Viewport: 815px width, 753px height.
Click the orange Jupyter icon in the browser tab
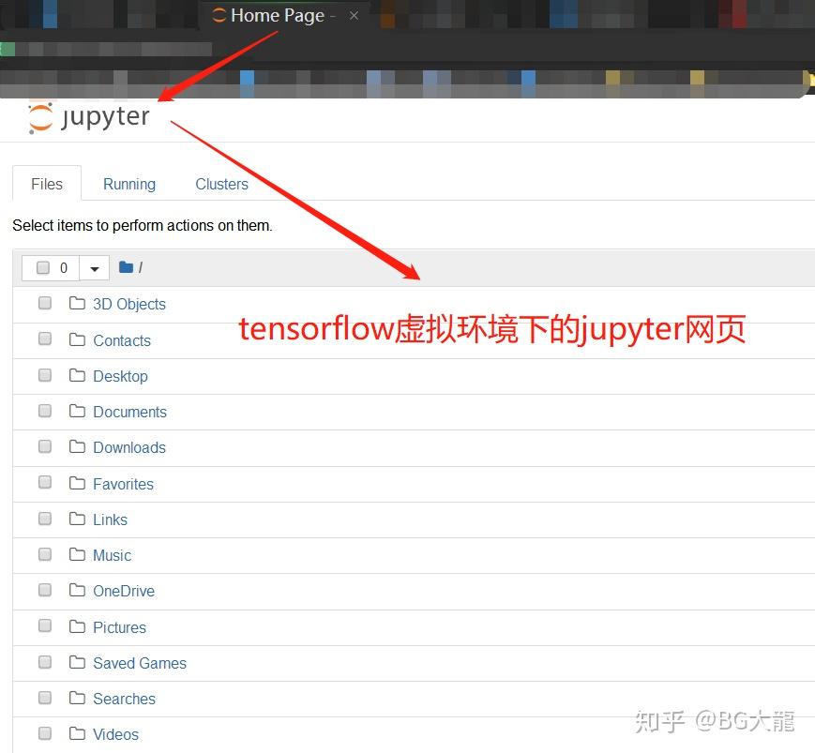tap(219, 15)
